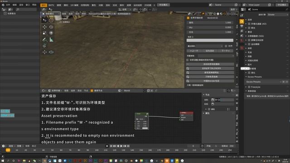Screen dimensions: 290x163
Task: Play the animation in reverse
Action: tap(118, 146)
